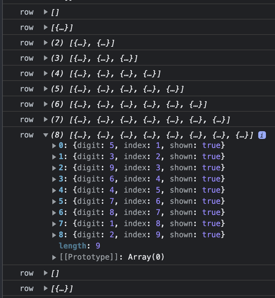Screen dimensions: 275x298
Task: Click the '(5)' array length label
Action: pyautogui.click(x=57, y=89)
